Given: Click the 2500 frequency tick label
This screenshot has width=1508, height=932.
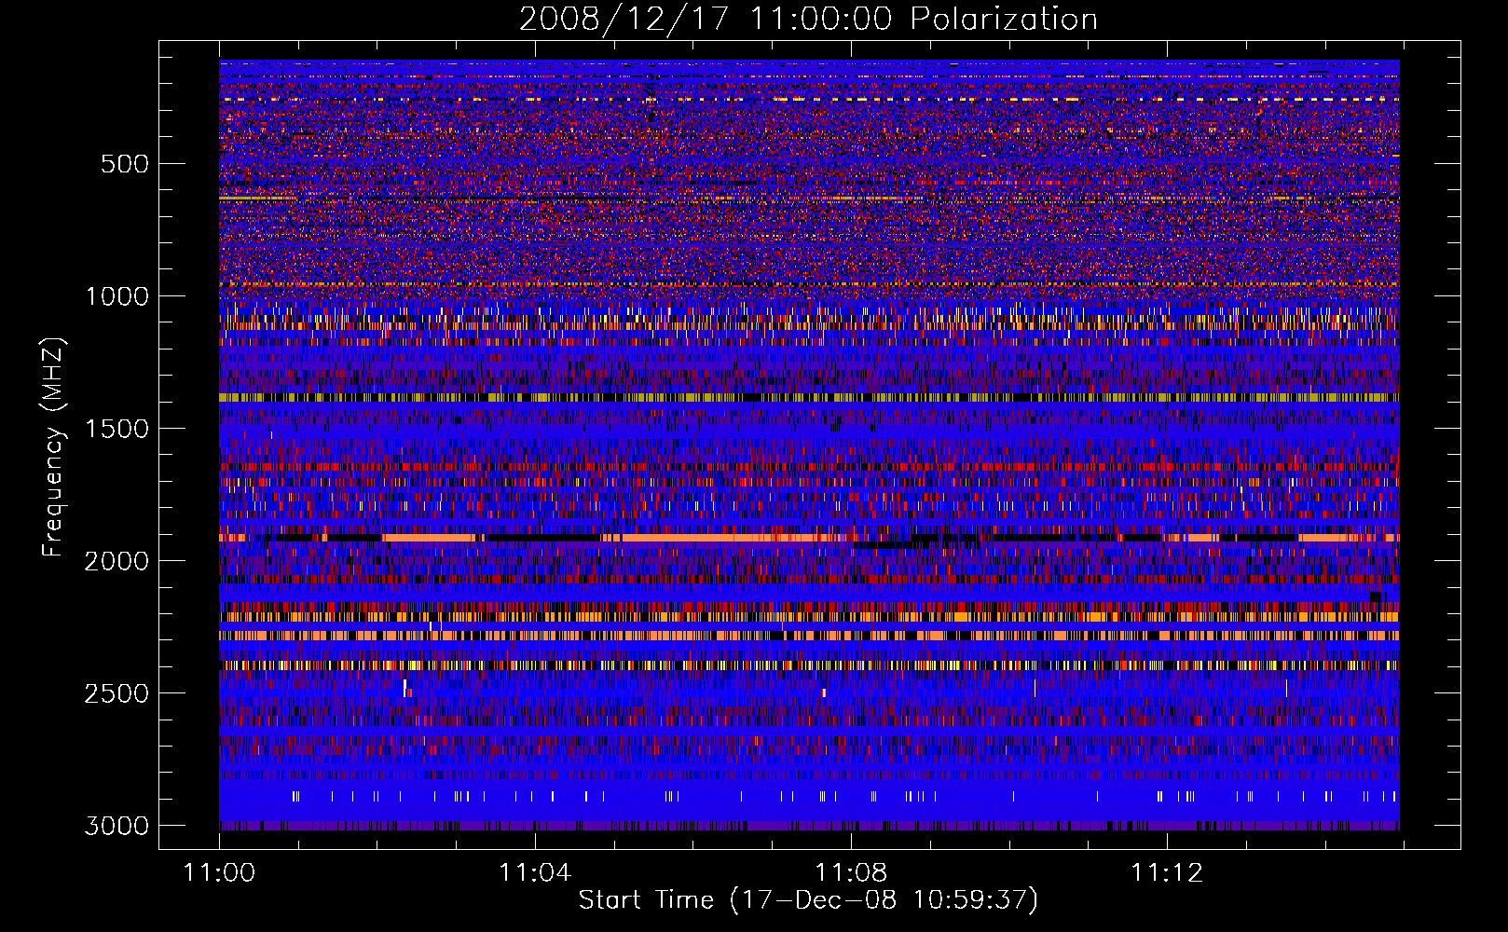Looking at the screenshot, I should tap(117, 693).
